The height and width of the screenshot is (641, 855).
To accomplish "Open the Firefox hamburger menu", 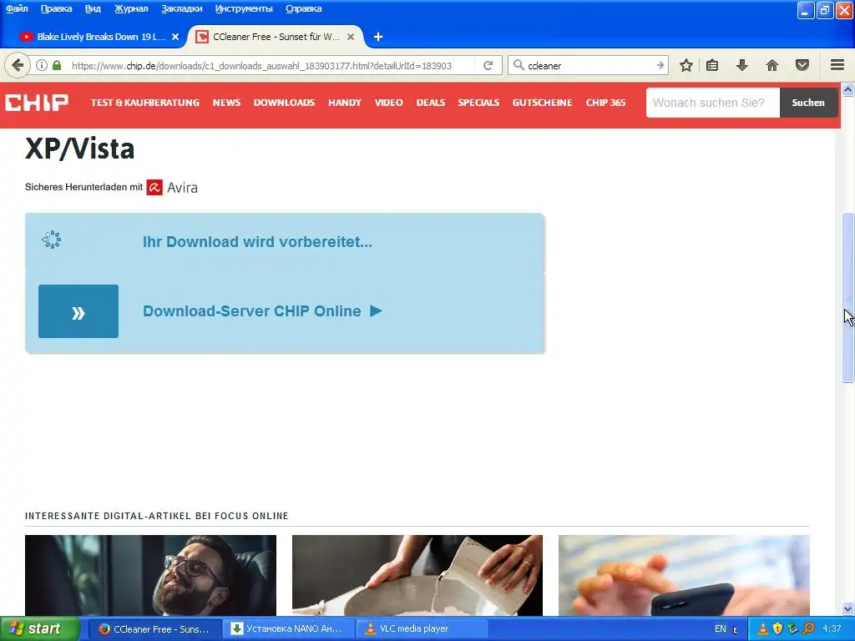I will click(837, 65).
